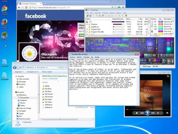Image resolution: width=178 pixels, height=134 pixels.
Task: Click the Zoom In magnifier in WinDirStat toolbar
Action: (x=120, y=16)
